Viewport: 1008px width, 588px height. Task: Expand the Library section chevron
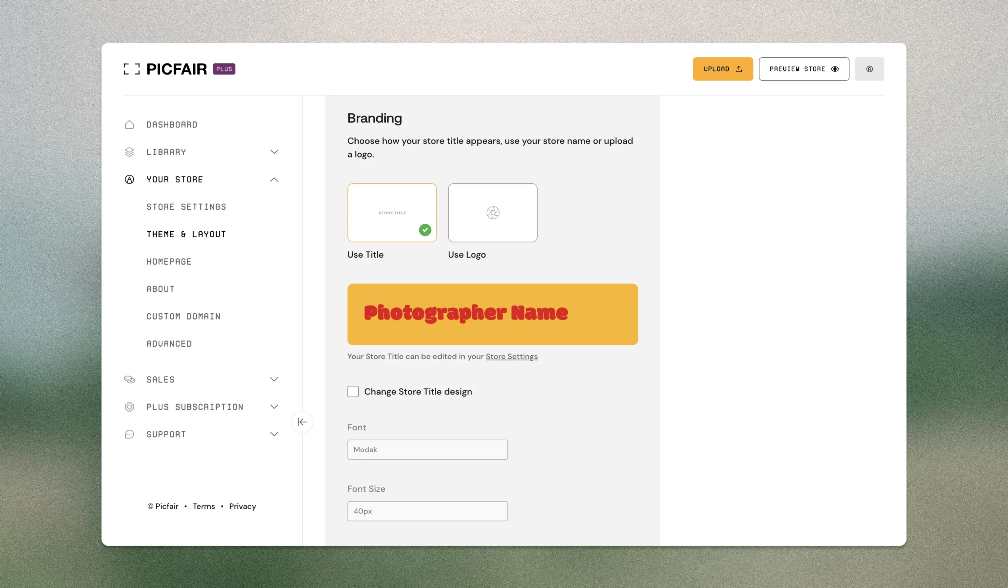click(x=274, y=152)
